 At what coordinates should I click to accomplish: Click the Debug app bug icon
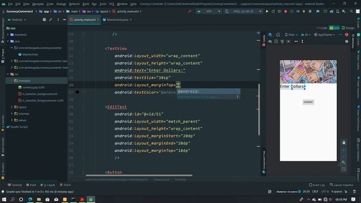pos(285,11)
